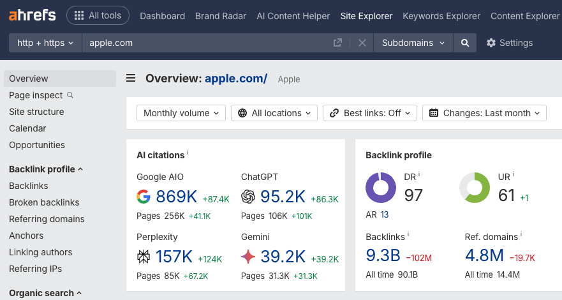Open the All locations dropdown
Image resolution: width=562 pixels, height=300 pixels.
coord(274,113)
